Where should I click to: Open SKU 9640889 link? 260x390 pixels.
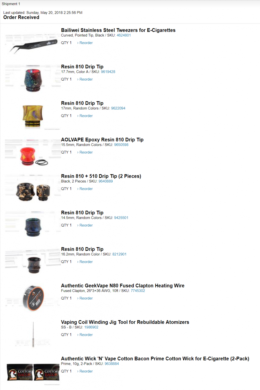click(105, 181)
